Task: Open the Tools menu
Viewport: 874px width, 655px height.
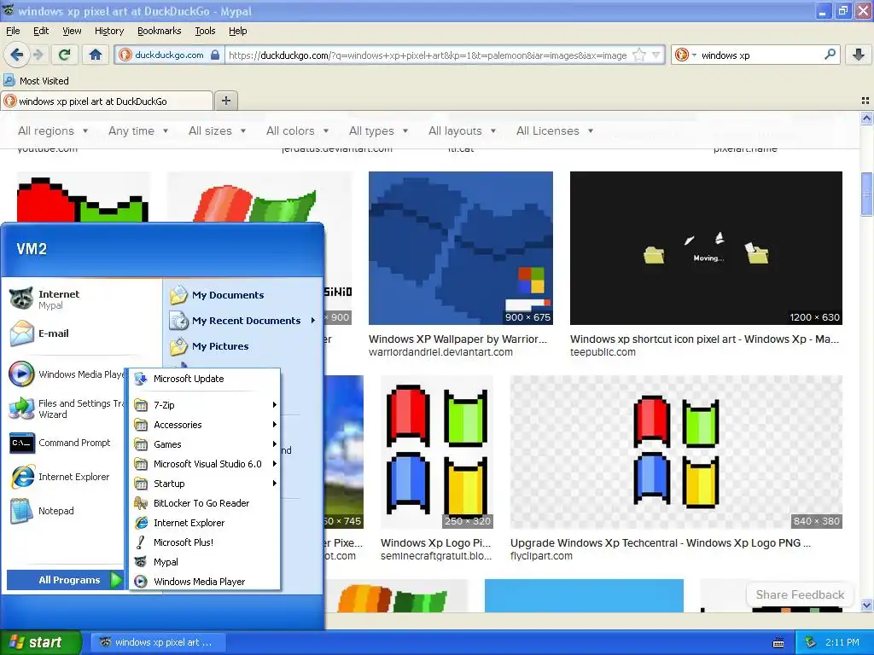Action: coord(205,31)
